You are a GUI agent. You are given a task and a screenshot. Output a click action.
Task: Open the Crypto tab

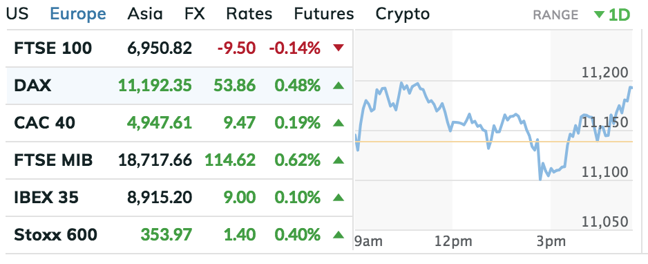click(403, 15)
